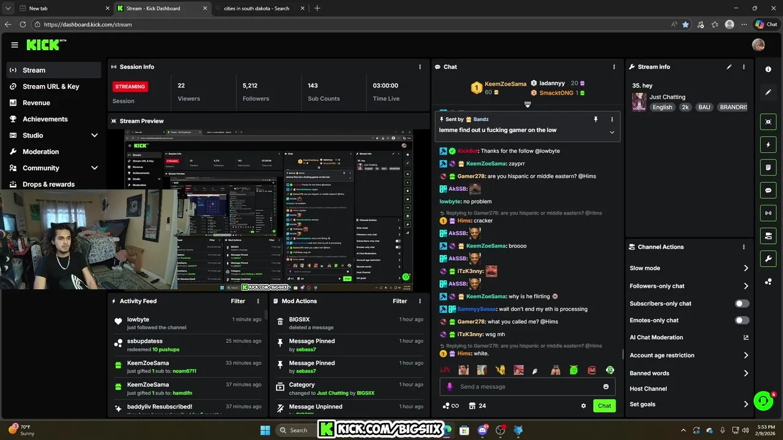This screenshot has height=440, width=783.
Task: Toggle lightning bolt widget in right sidebar
Action: click(x=768, y=145)
